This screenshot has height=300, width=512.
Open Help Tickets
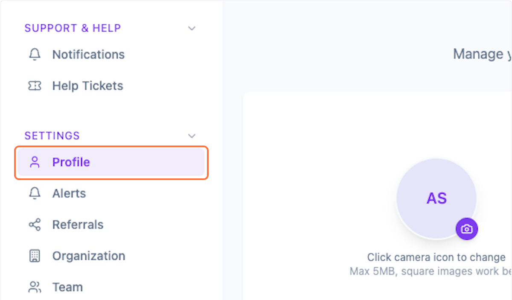click(87, 85)
